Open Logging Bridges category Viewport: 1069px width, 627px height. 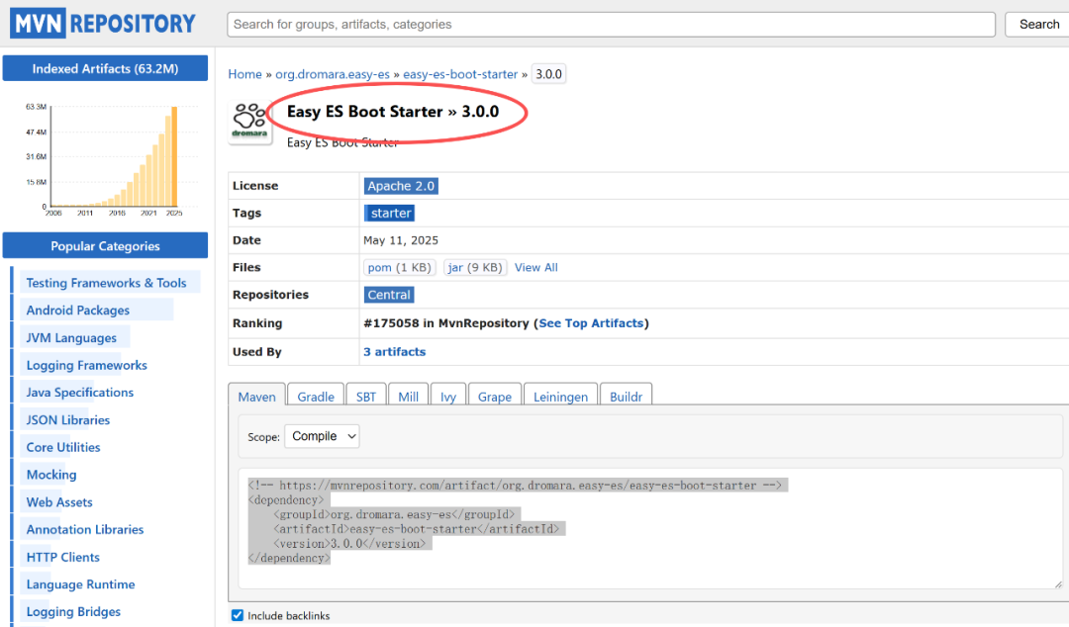[73, 611]
